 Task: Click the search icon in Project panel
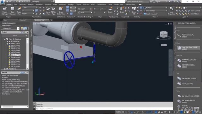tap(26, 35)
